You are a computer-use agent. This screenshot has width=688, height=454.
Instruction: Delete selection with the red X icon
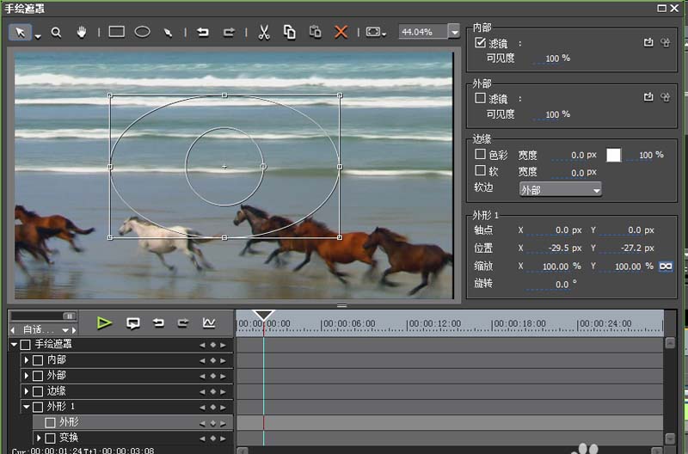click(341, 32)
